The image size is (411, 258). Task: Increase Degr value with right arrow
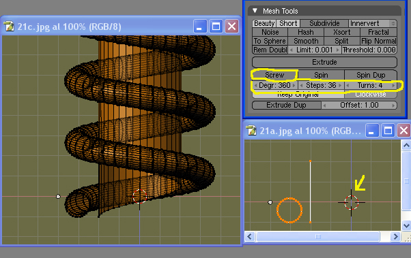tap(294, 86)
